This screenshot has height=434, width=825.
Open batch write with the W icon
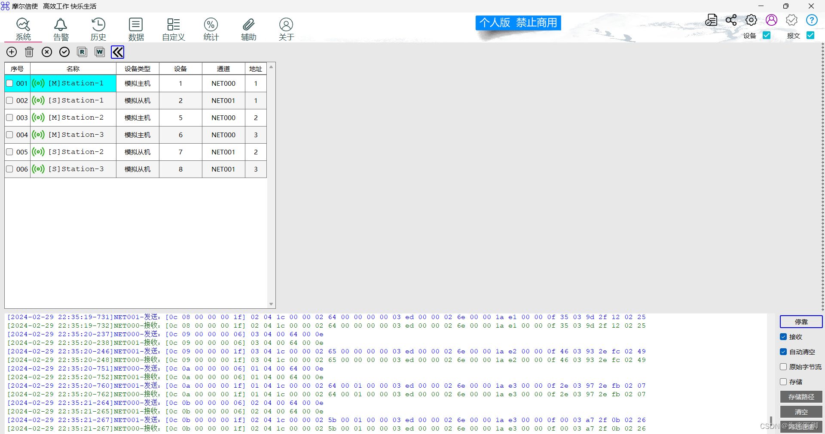pyautogui.click(x=99, y=52)
